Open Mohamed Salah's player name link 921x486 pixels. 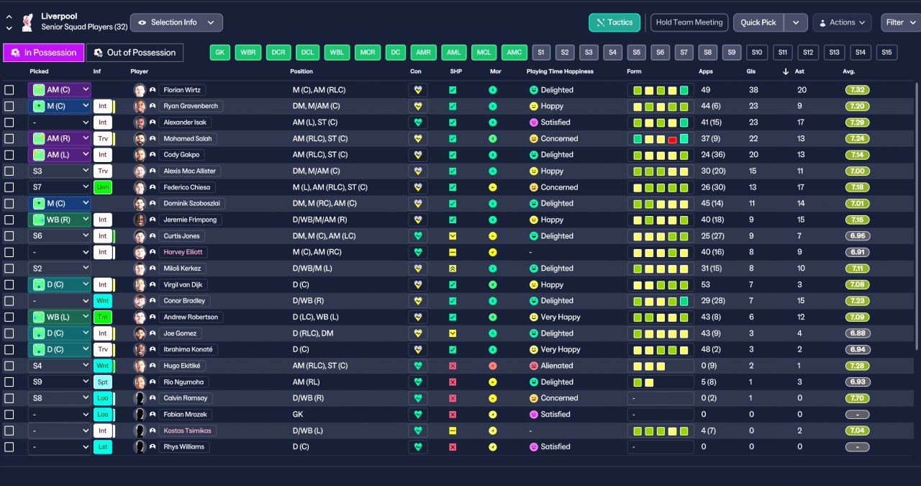[186, 139]
